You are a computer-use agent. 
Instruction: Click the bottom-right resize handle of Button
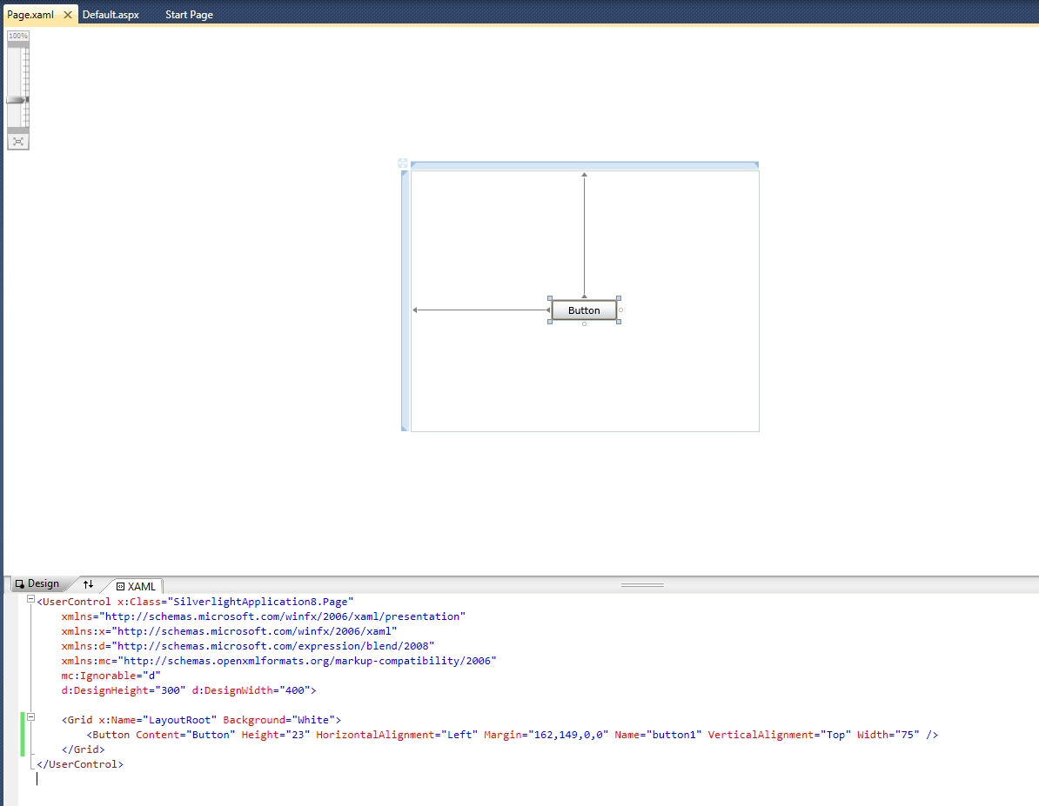[x=619, y=322]
